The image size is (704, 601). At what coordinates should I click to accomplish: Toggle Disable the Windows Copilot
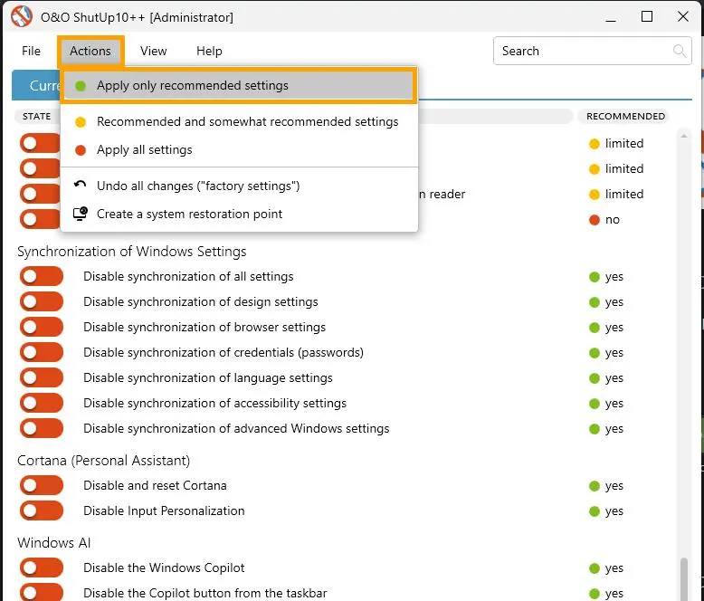pyautogui.click(x=42, y=568)
